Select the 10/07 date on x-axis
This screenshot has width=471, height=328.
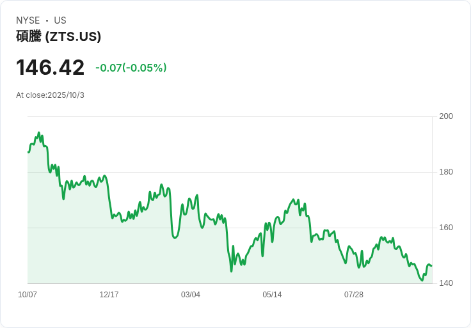click(28, 295)
